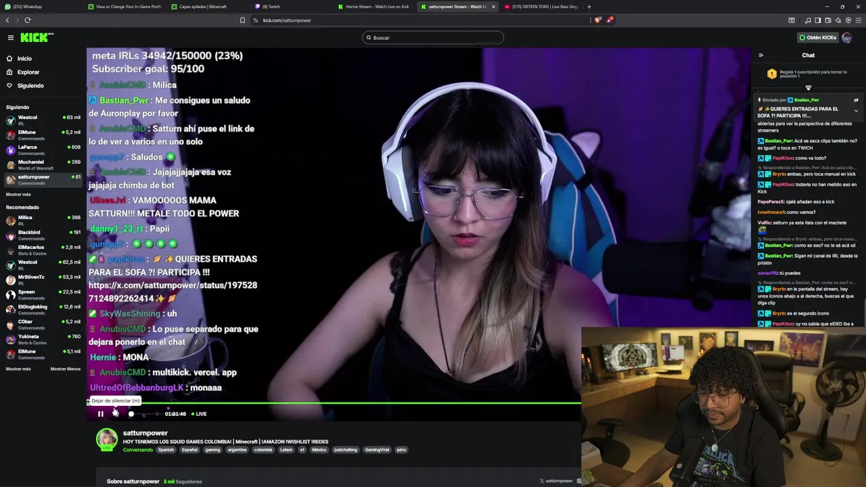Click the Kick logo
This screenshot has width=866, height=487.
37,38
